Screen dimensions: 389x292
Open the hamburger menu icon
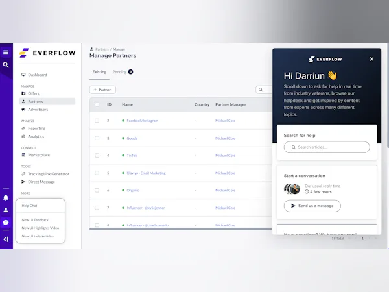(x=6, y=52)
